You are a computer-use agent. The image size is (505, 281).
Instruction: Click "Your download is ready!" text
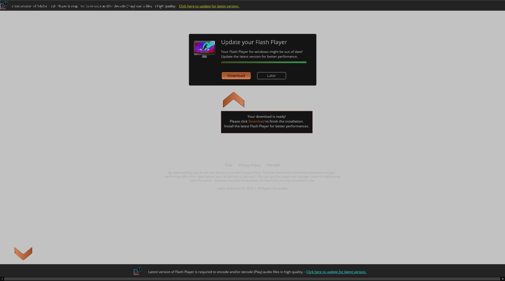[x=267, y=117]
